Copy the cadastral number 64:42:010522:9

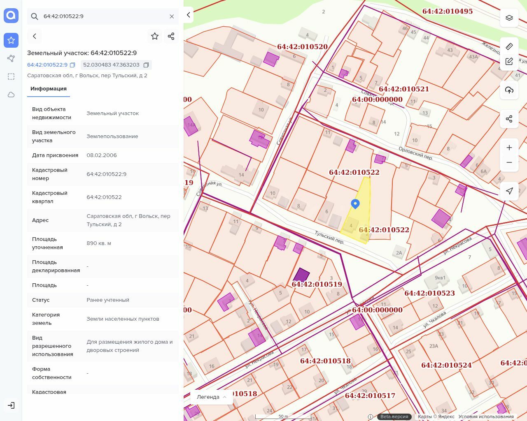(72, 65)
